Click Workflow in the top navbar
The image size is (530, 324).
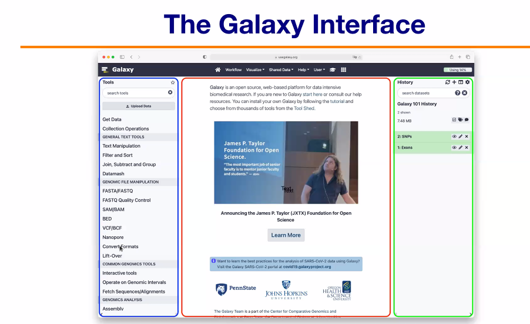pos(234,69)
